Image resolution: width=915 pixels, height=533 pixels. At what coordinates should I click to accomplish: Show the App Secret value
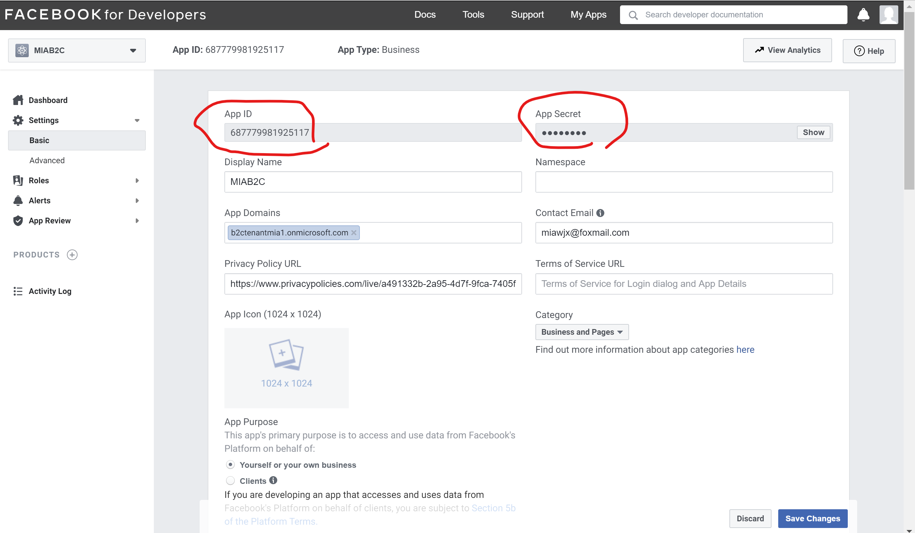(813, 132)
